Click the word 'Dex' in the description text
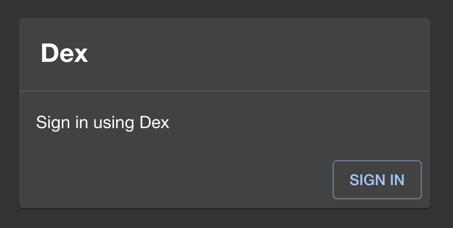Screen dimensions: 453x228 coord(154,122)
